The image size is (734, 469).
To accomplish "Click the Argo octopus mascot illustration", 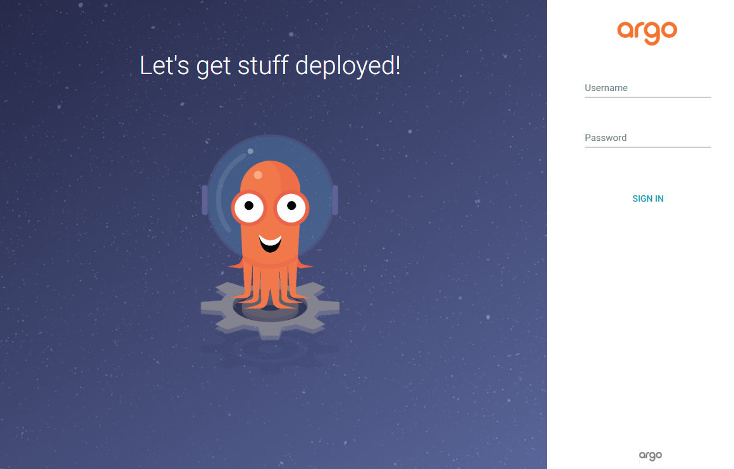I will coord(270,237).
